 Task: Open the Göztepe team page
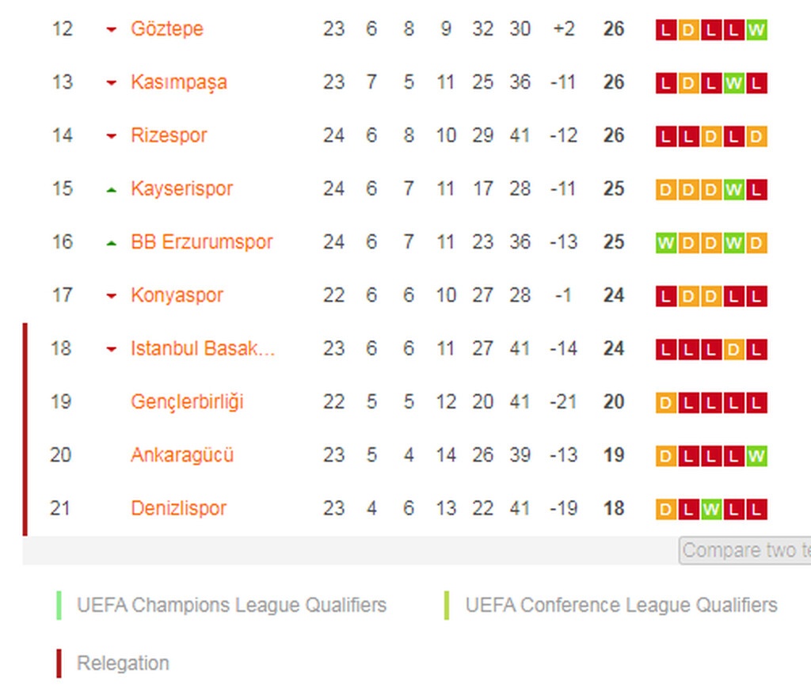point(166,28)
